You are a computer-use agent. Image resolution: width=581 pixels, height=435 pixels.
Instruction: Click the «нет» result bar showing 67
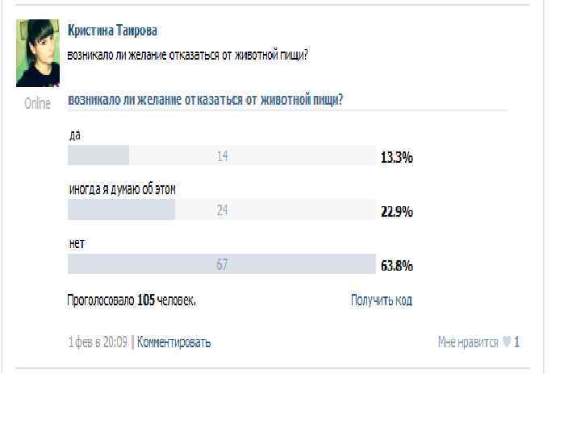coord(221,264)
